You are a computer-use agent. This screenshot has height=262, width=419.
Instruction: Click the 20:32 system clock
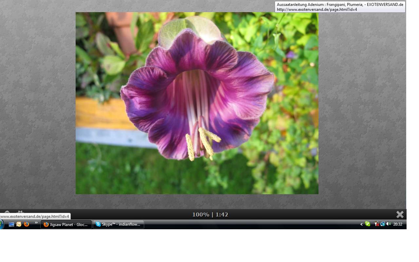pos(398,224)
